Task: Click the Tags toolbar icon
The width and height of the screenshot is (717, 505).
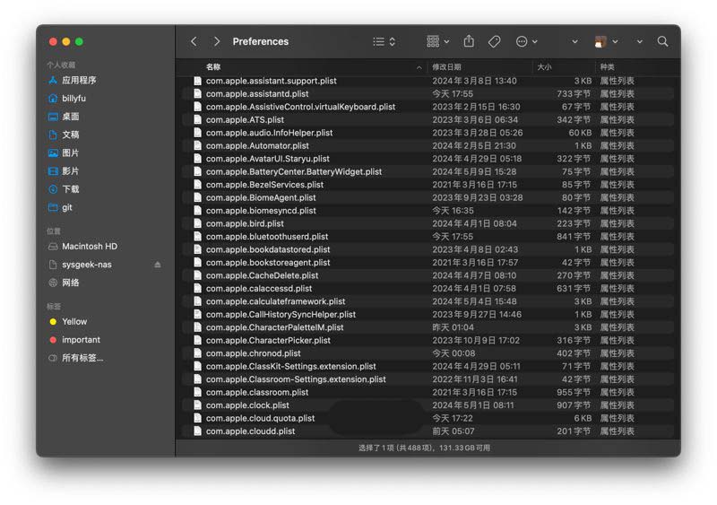Action: tap(495, 41)
